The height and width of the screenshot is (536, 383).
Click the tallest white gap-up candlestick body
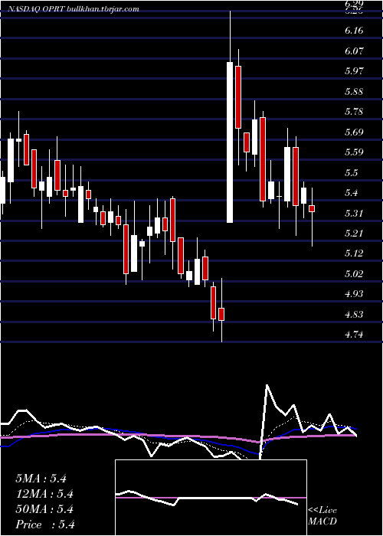click(230, 142)
